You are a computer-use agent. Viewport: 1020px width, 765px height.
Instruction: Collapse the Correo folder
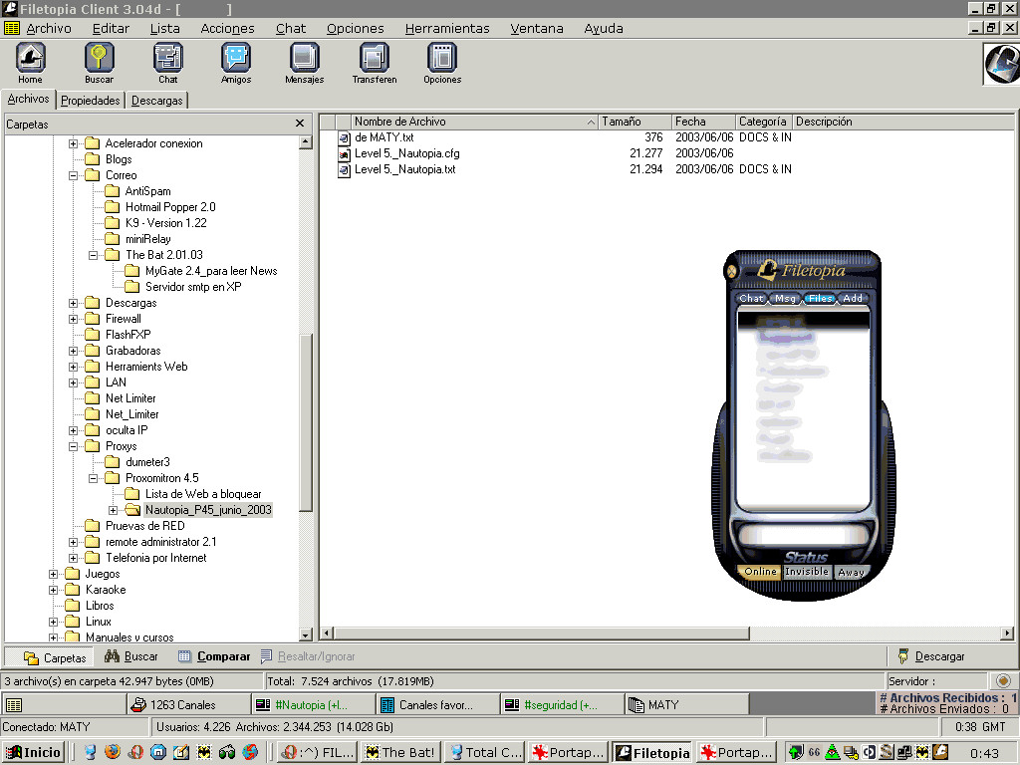tap(74, 175)
